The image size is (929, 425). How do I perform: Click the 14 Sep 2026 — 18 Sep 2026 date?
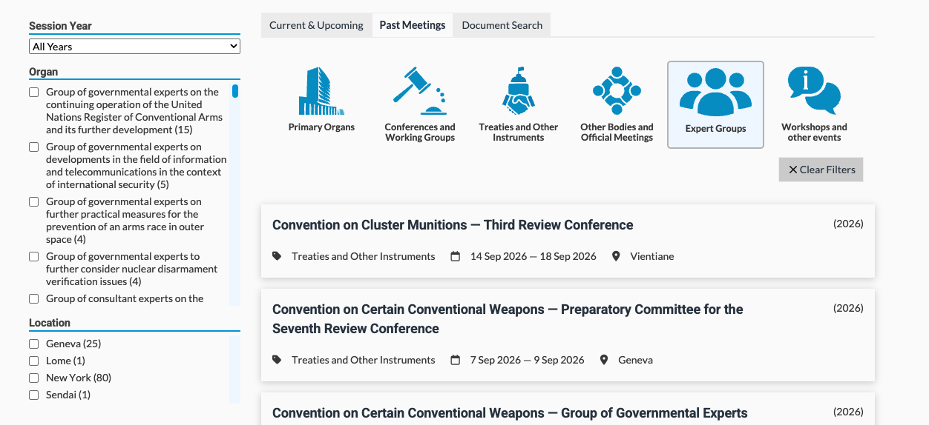(x=534, y=256)
